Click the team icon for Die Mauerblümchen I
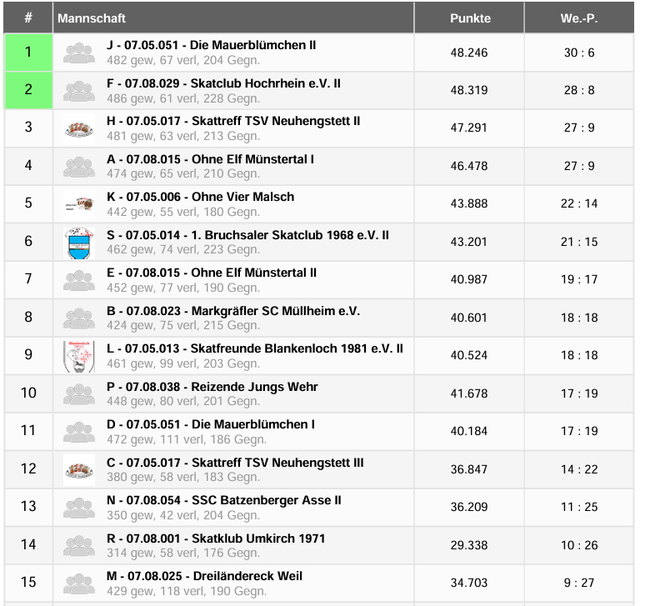Viewport: 645px width, 606px height. pyautogui.click(x=79, y=432)
